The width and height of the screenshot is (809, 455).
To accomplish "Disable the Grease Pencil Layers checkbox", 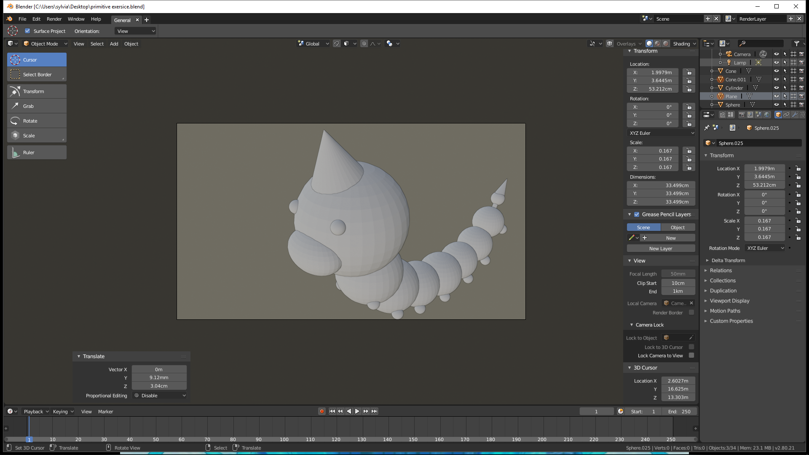I will tap(637, 214).
